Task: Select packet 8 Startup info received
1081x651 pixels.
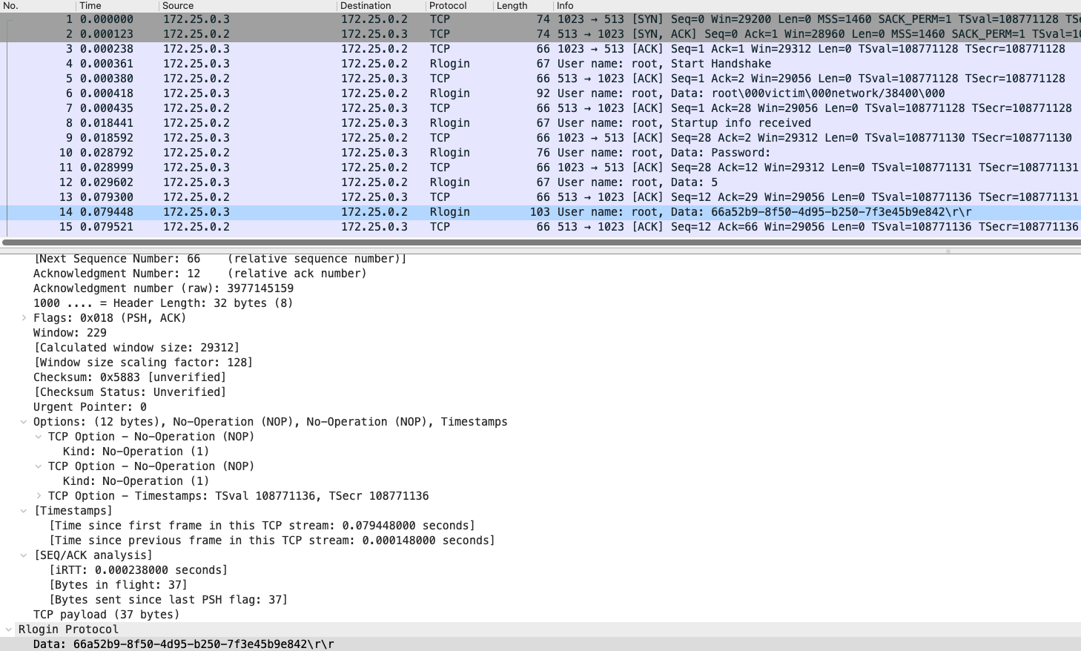Action: tap(540, 123)
